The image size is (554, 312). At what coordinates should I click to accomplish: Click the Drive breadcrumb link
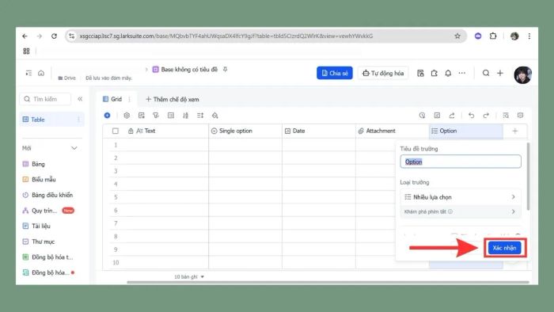pyautogui.click(x=66, y=78)
